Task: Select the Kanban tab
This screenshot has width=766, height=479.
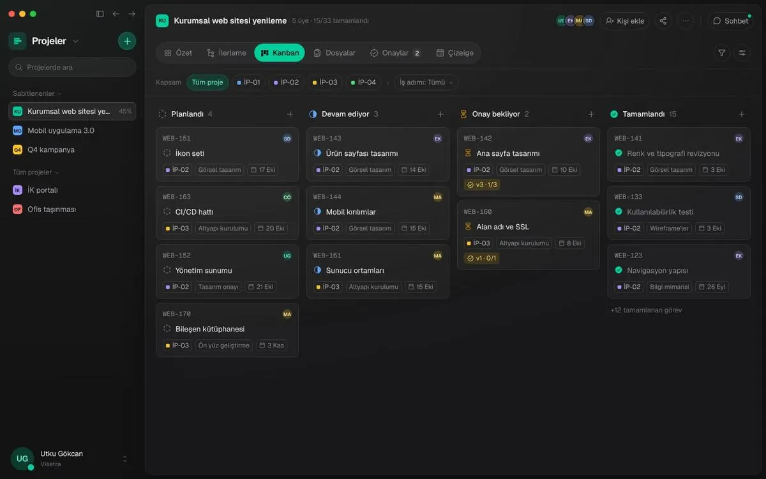Action: 280,53
